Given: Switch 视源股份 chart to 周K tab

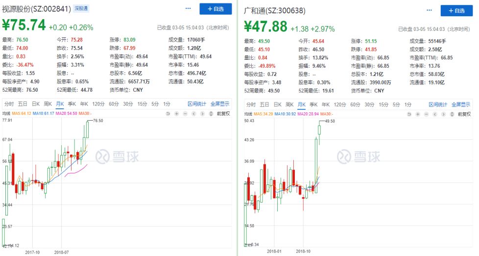Looking at the screenshot, I should (48, 104).
